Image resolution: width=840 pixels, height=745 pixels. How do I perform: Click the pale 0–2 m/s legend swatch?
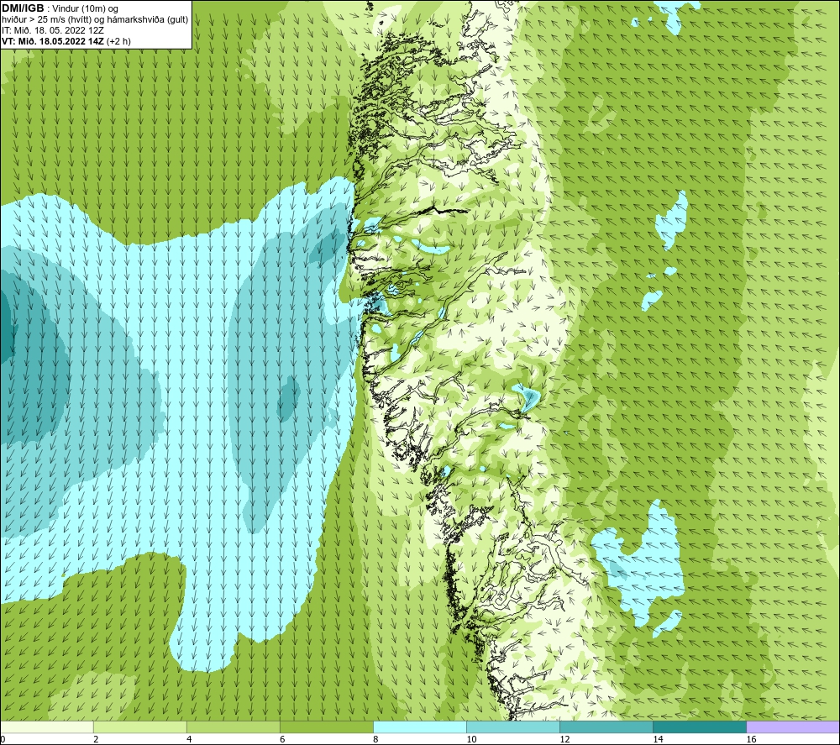[47, 727]
